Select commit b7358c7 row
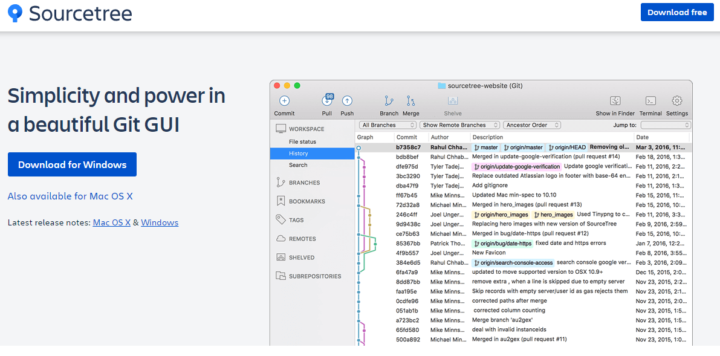Image resolution: width=720 pixels, height=356 pixels. pyautogui.click(x=524, y=147)
